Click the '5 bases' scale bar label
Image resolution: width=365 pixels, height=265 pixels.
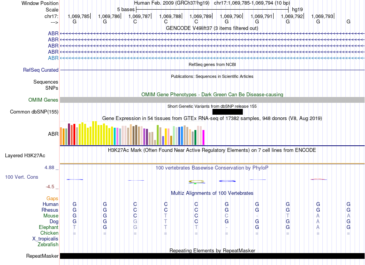126,10
